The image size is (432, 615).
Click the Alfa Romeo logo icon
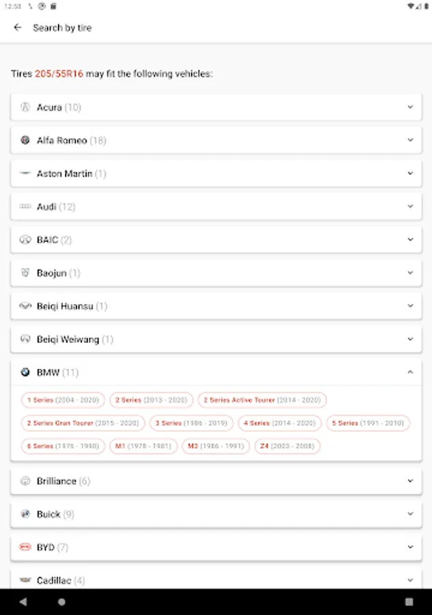[25, 140]
